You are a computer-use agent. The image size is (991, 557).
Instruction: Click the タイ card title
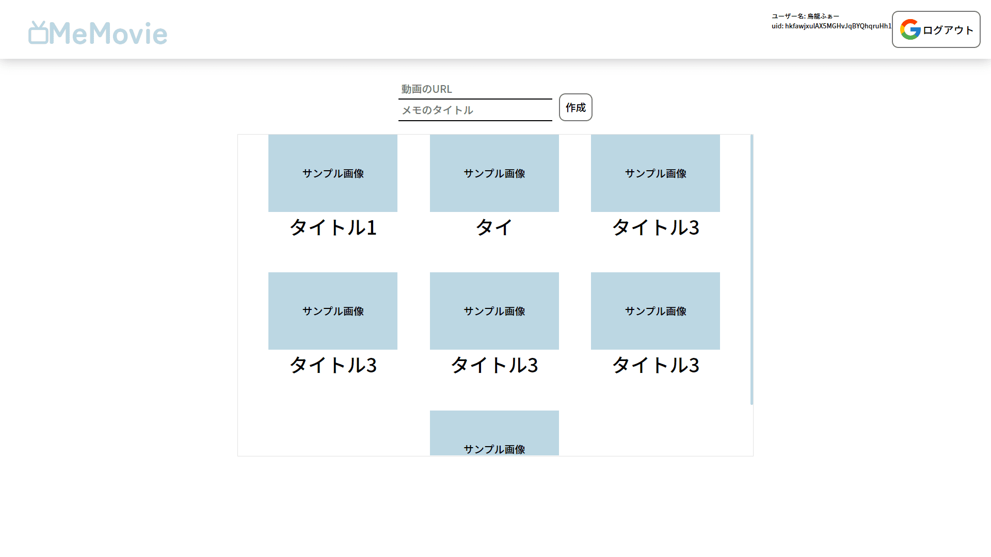click(x=494, y=227)
